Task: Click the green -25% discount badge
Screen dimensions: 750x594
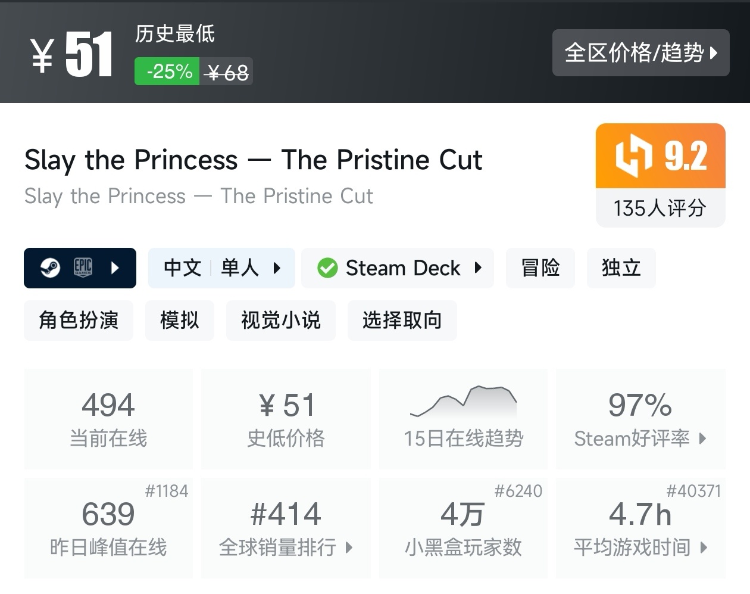Action: coord(167,71)
